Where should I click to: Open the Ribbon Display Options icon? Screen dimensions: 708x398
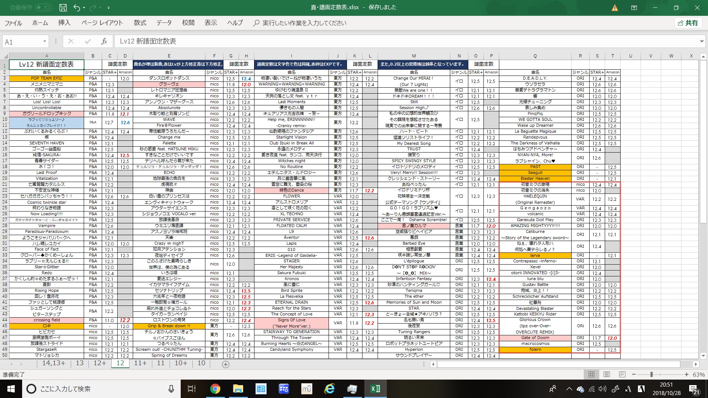(x=634, y=8)
